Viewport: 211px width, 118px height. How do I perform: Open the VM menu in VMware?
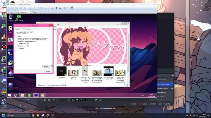[x=20, y=8]
